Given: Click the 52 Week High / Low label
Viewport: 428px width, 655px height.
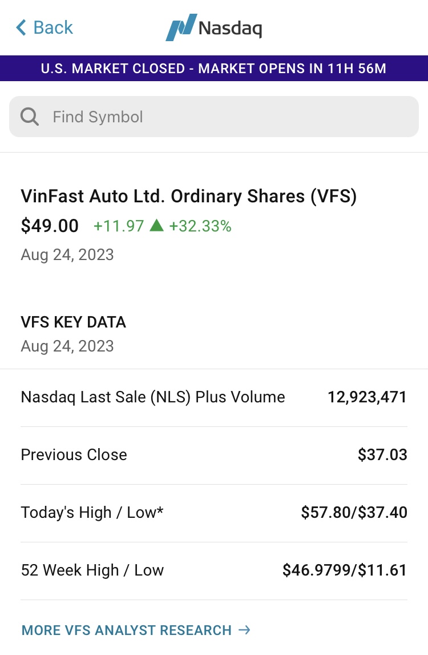Looking at the screenshot, I should [x=92, y=570].
